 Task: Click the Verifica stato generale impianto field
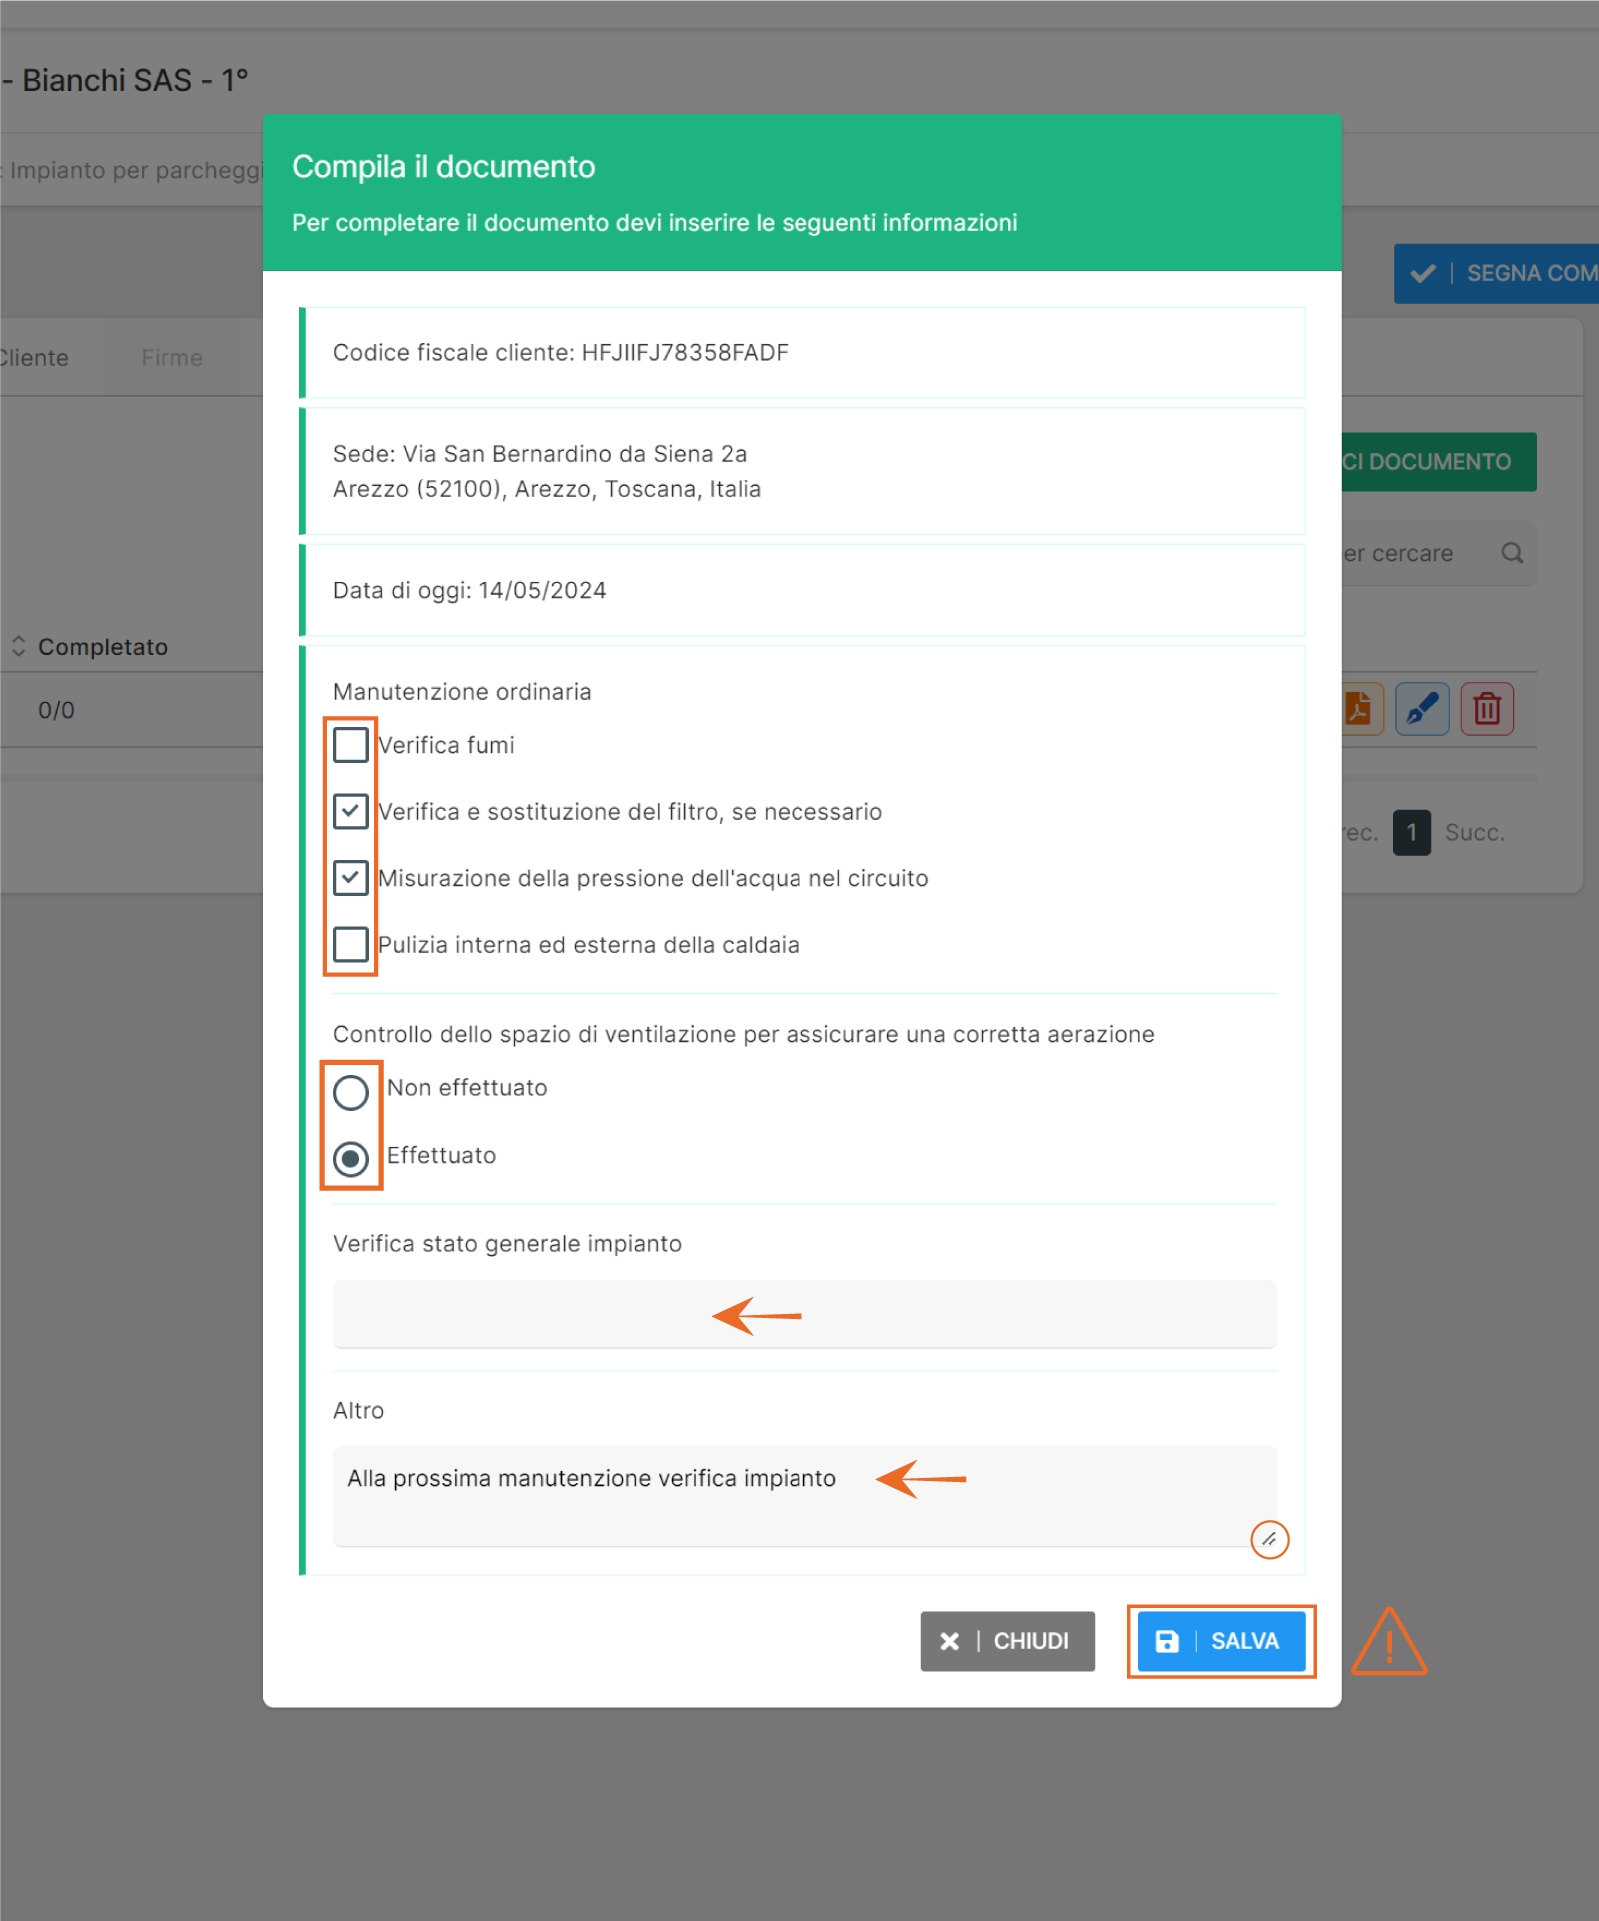[803, 1314]
